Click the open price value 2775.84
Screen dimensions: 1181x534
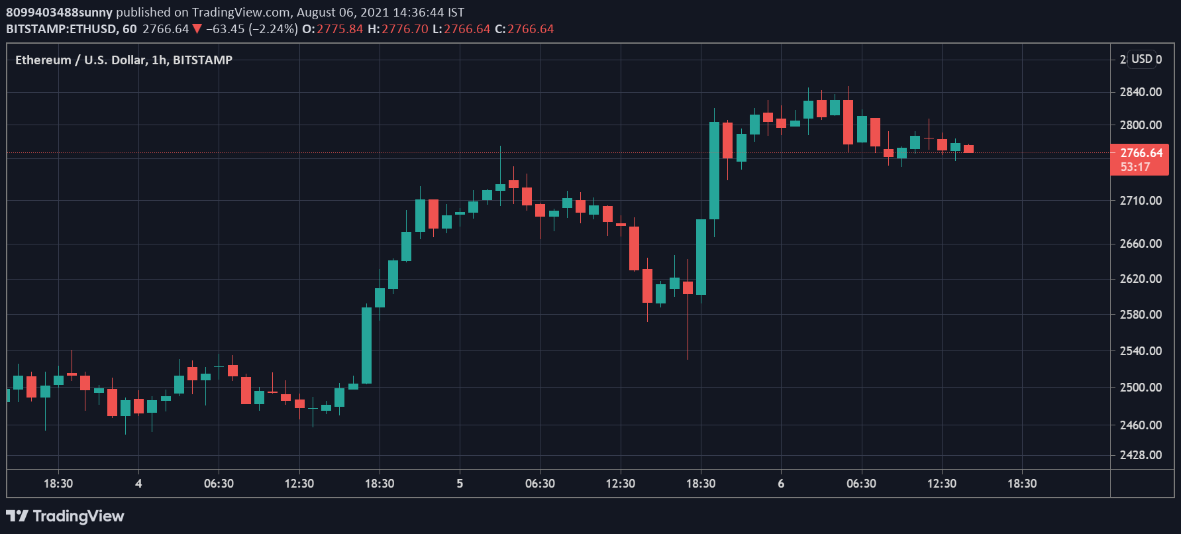340,29
